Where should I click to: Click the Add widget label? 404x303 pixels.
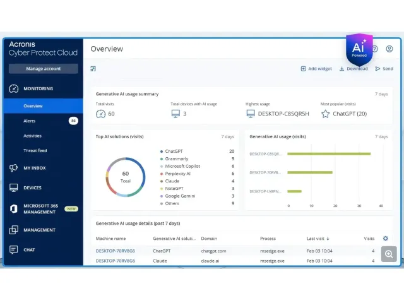(x=320, y=69)
